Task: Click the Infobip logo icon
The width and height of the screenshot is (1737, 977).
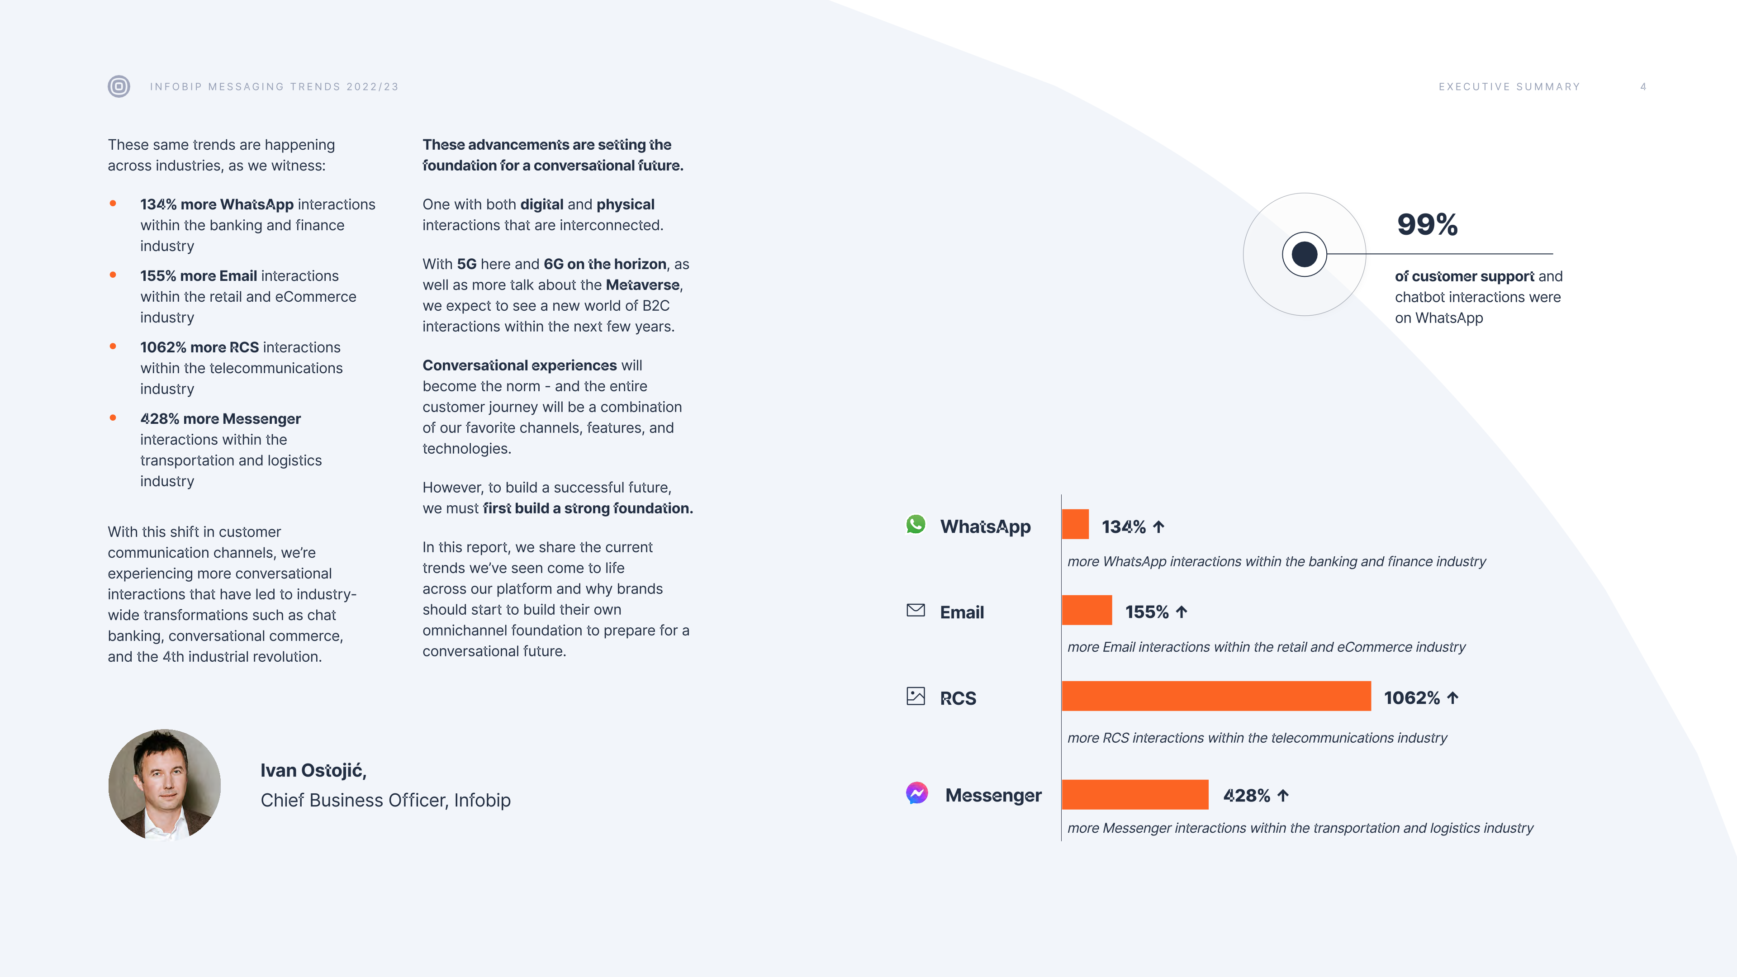Action: pos(119,86)
